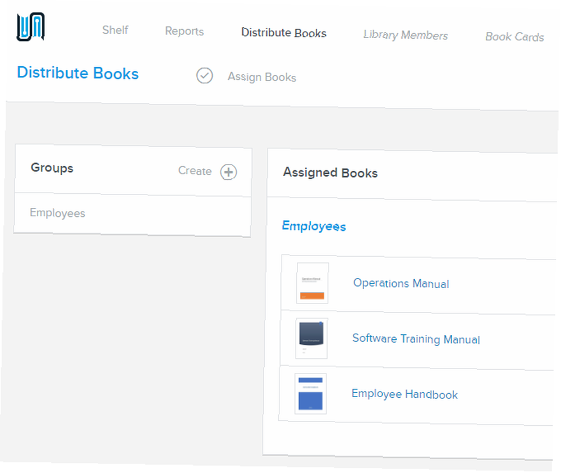The image size is (561, 473).
Task: Click the Assign Books checkmark icon
Action: point(205,76)
